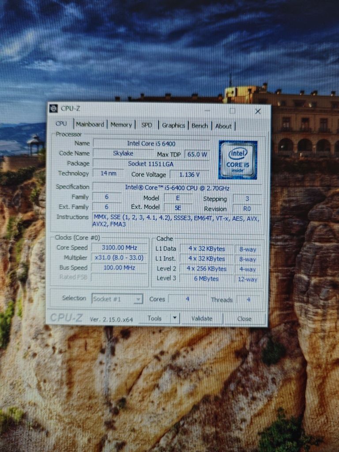Viewport: 339px width, 452px height.
Task: Click the Level 2 value 4 x 256 KBytes
Action: 207,269
